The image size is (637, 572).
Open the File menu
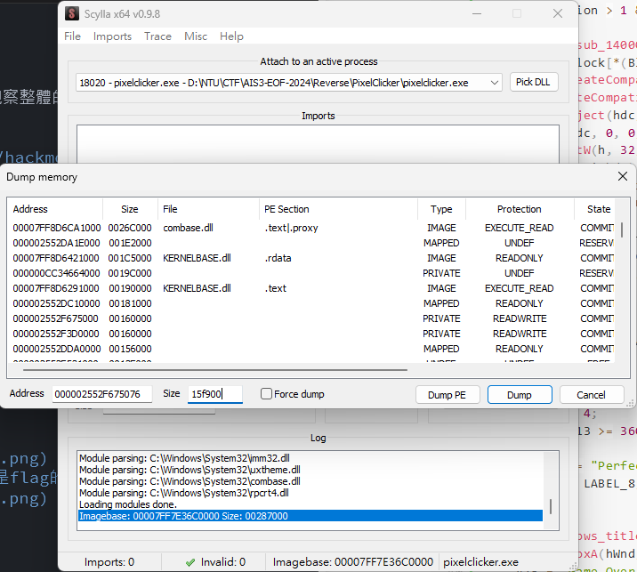[72, 36]
